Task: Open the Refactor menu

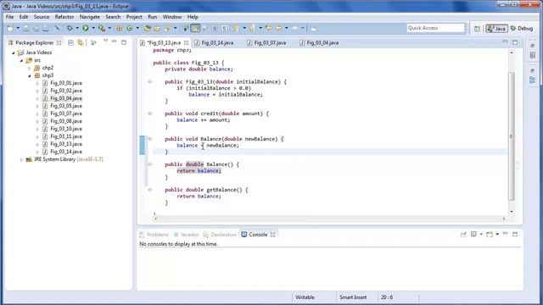Action: [64, 17]
